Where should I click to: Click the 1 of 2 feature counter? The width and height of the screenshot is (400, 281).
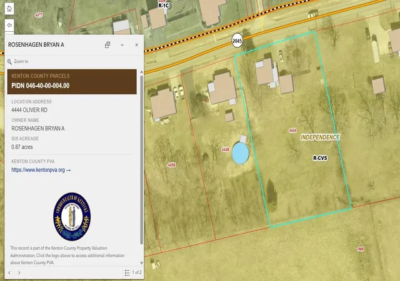click(x=137, y=272)
